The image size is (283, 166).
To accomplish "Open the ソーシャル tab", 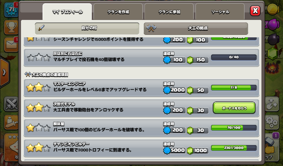I will point(220,12).
